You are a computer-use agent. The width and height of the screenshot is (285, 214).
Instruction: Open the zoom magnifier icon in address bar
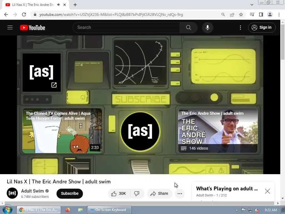(223, 14)
